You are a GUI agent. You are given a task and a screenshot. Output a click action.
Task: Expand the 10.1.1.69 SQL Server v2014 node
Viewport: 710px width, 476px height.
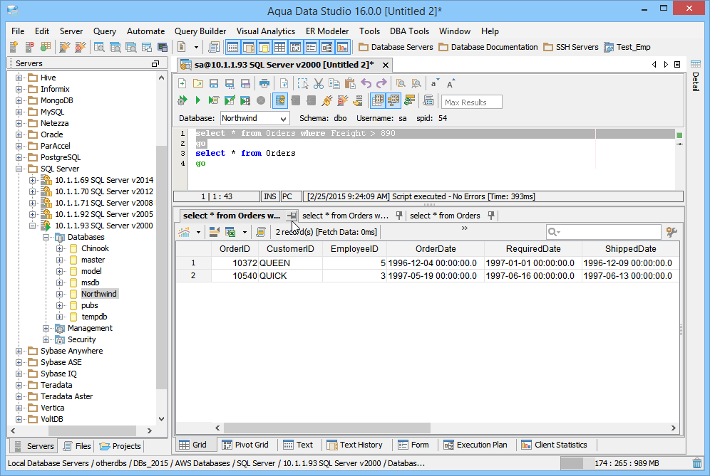click(32, 180)
